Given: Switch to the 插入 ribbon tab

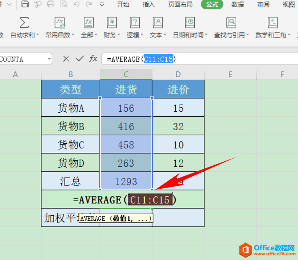Looking at the screenshot, I should 149,4.
